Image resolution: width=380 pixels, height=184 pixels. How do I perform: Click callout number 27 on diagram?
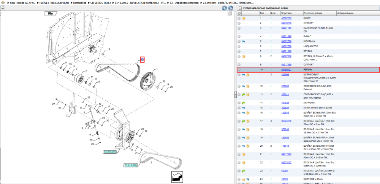click(54, 104)
